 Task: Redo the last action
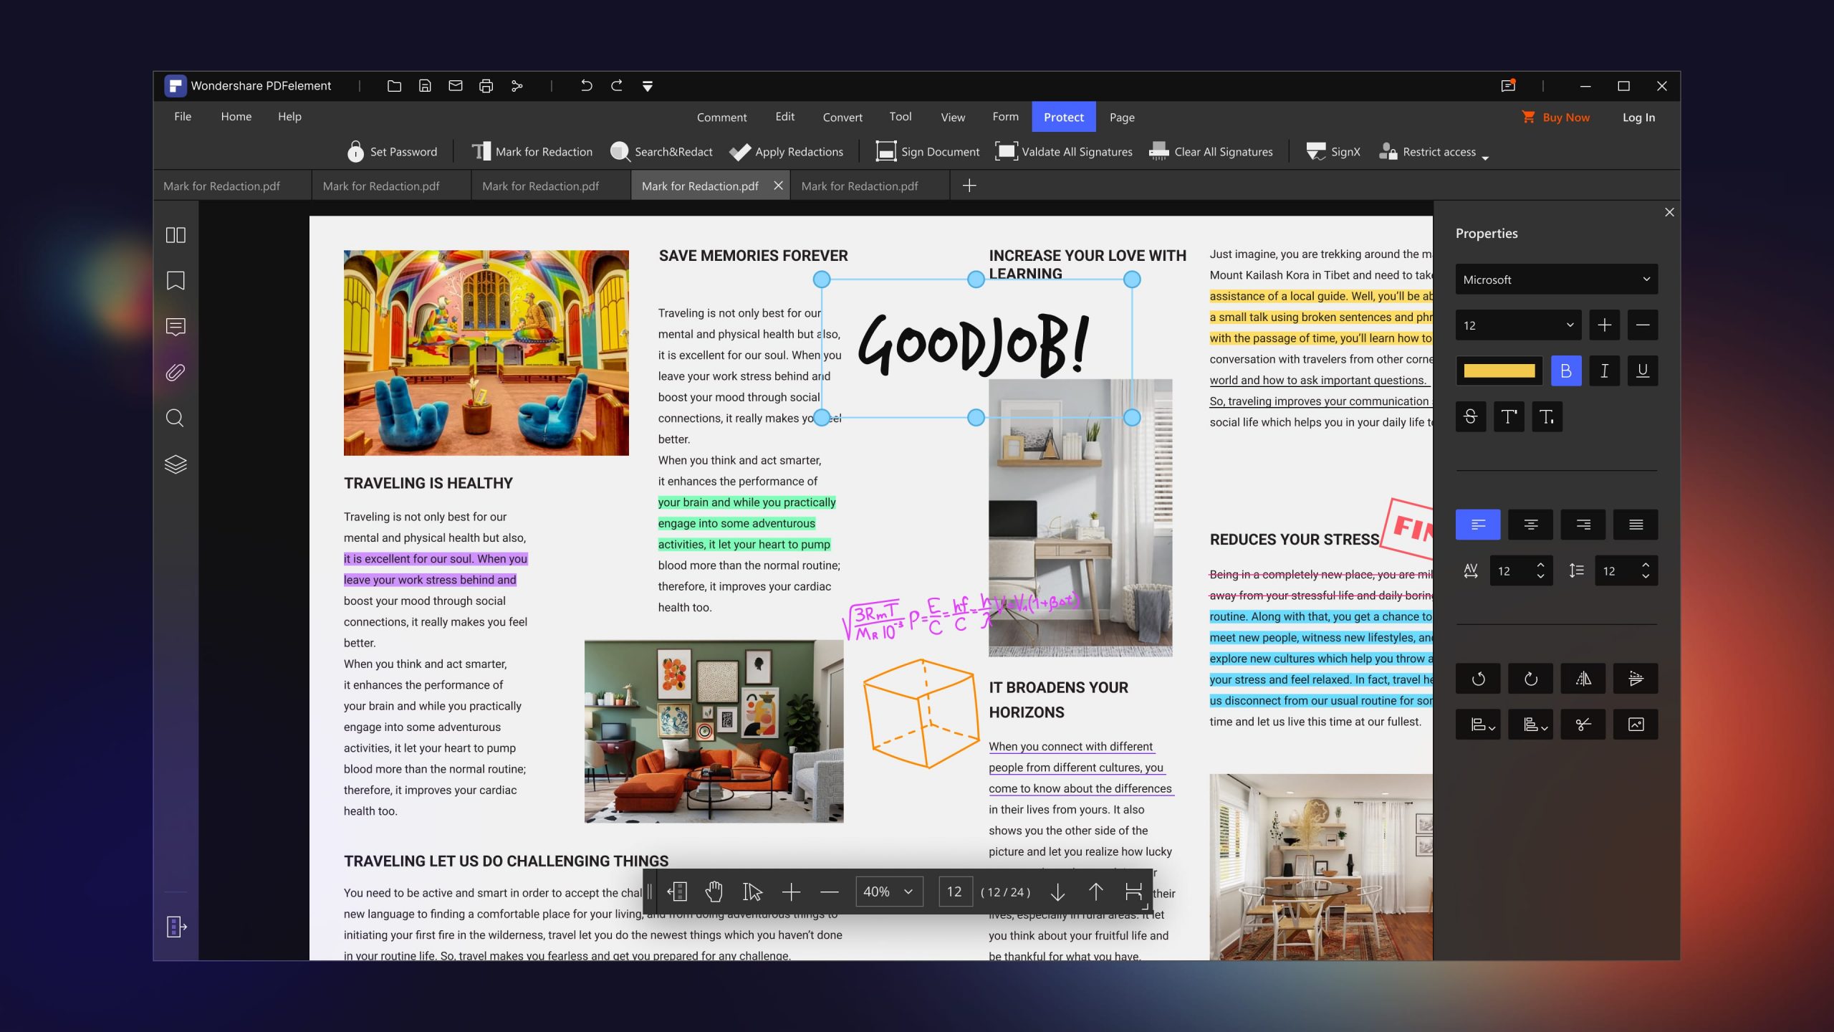coord(617,86)
